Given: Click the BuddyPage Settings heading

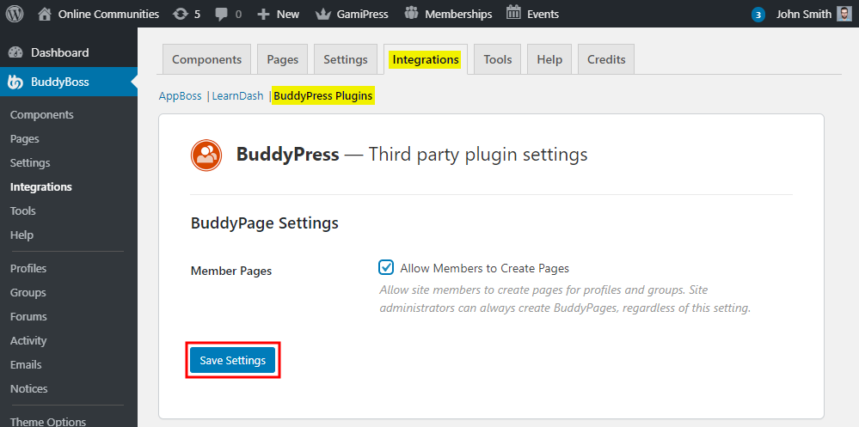Looking at the screenshot, I should 265,223.
